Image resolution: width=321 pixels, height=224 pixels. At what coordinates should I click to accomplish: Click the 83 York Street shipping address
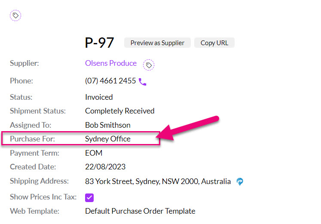tap(158, 181)
